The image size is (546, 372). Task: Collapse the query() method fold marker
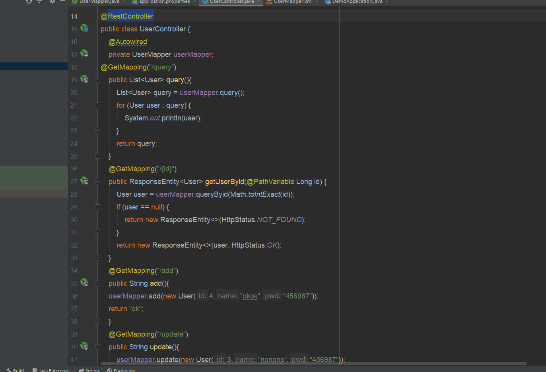pyautogui.click(x=97, y=80)
